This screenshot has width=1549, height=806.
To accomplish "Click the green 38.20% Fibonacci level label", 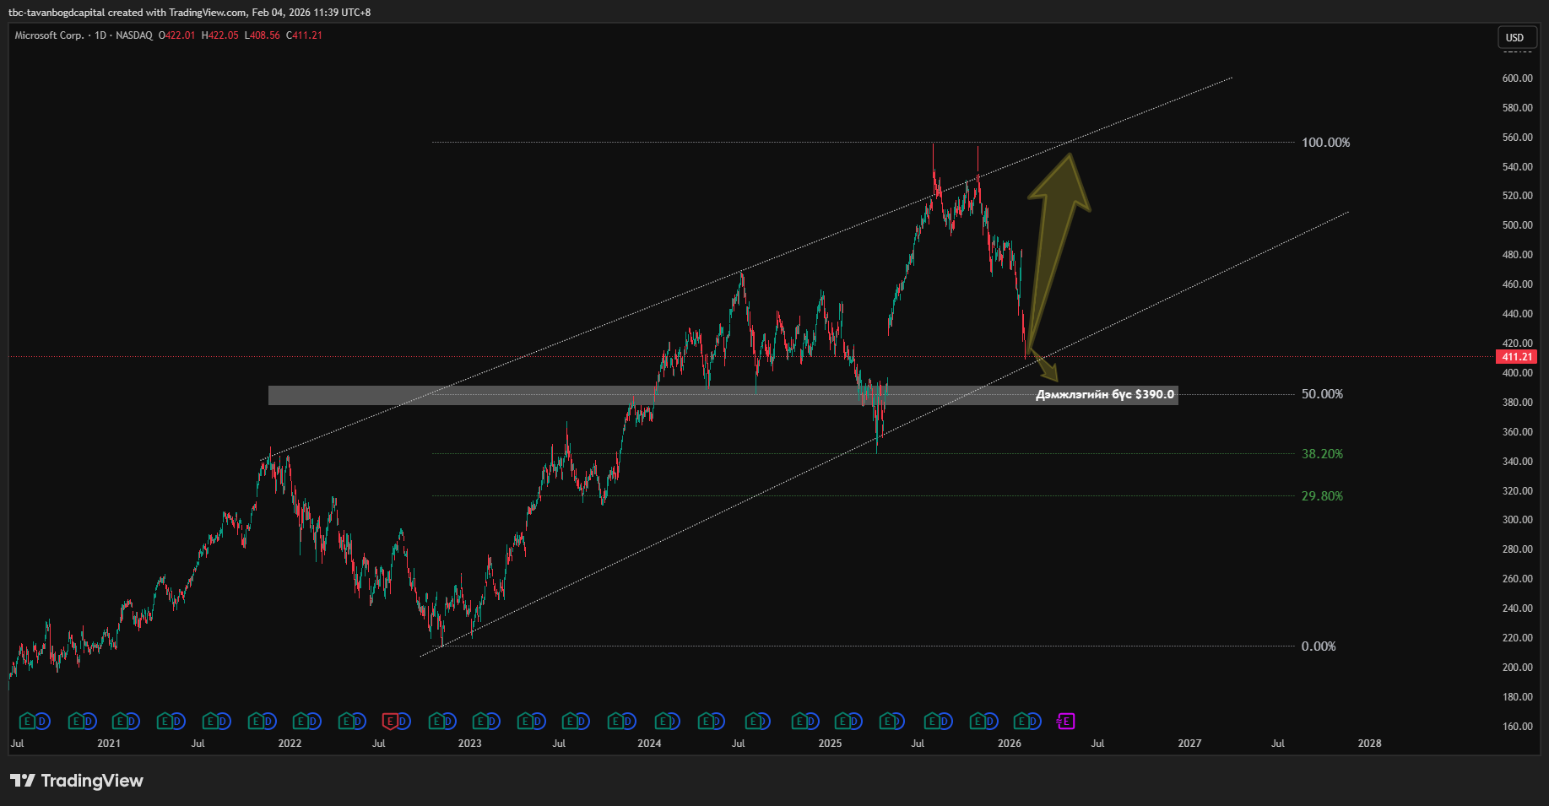I will (1322, 454).
